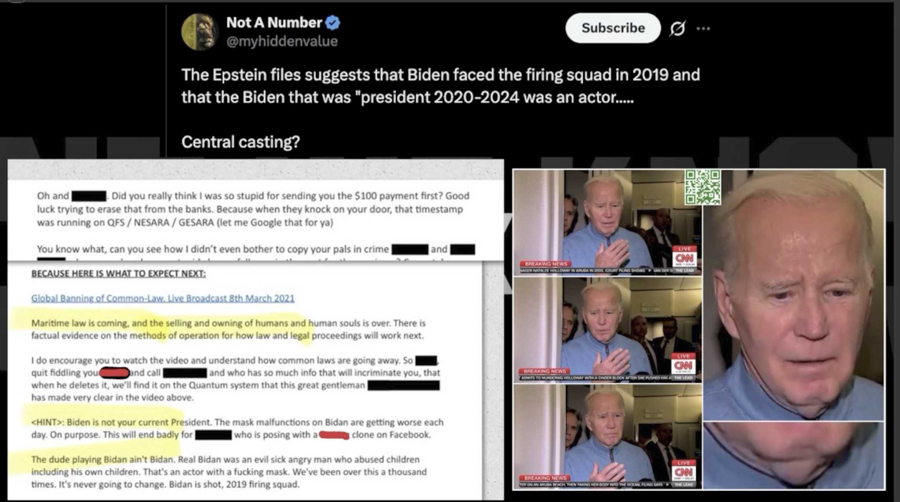Screen dimensions: 900x502
Task: Open Global Banning of Common-Law link
Action: tap(163, 298)
